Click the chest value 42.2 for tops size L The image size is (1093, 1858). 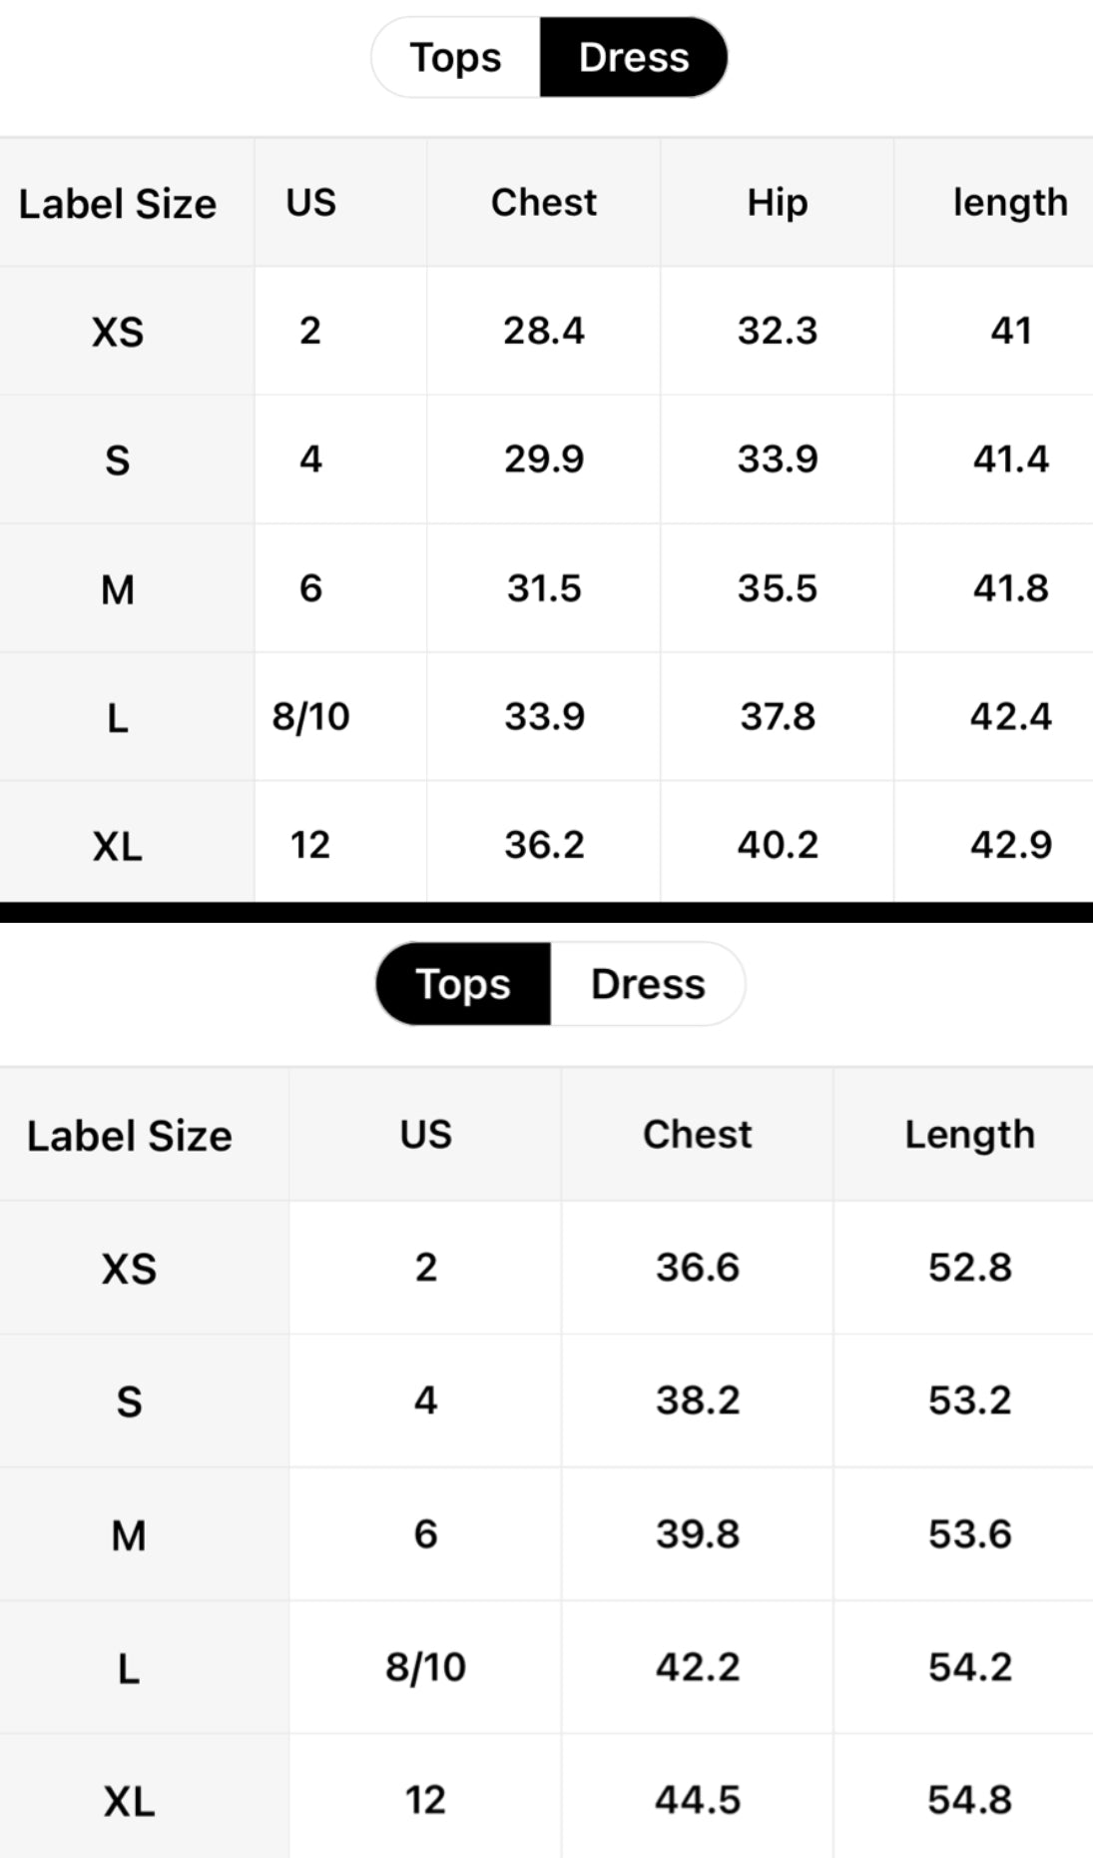tap(697, 1665)
